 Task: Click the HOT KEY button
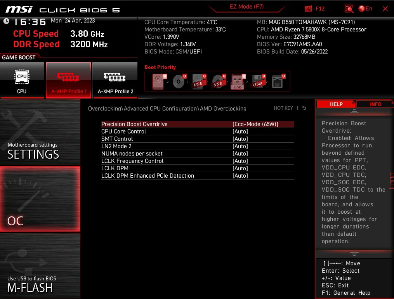283,108
